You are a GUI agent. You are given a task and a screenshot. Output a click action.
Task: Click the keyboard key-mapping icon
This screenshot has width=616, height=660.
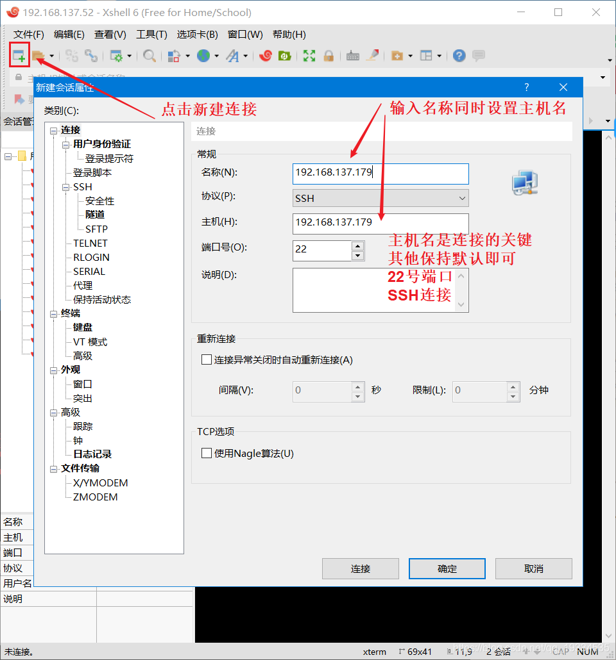pyautogui.click(x=353, y=56)
